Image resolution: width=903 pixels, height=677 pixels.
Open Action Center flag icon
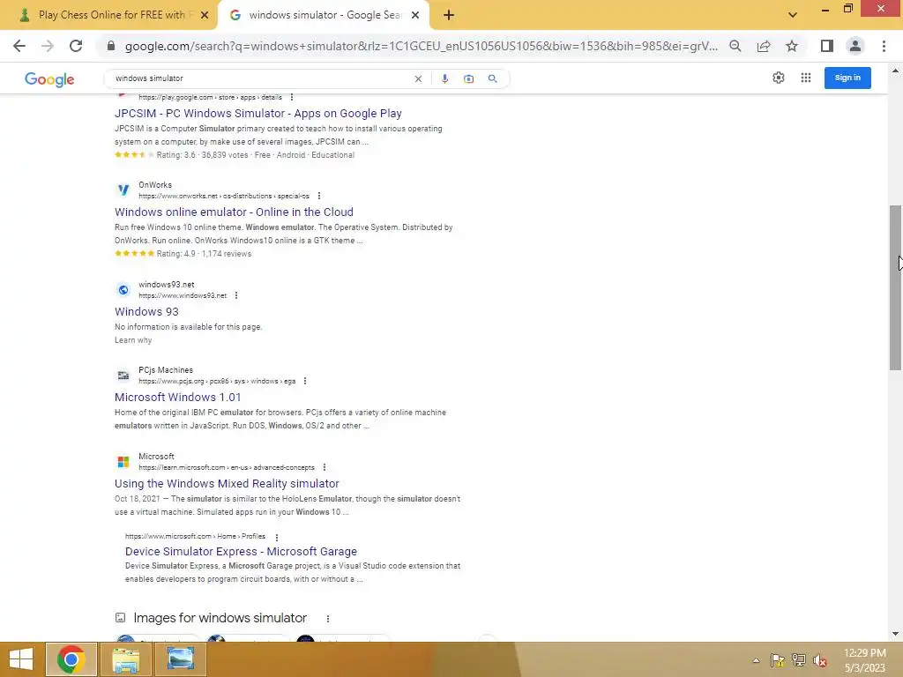tap(778, 659)
